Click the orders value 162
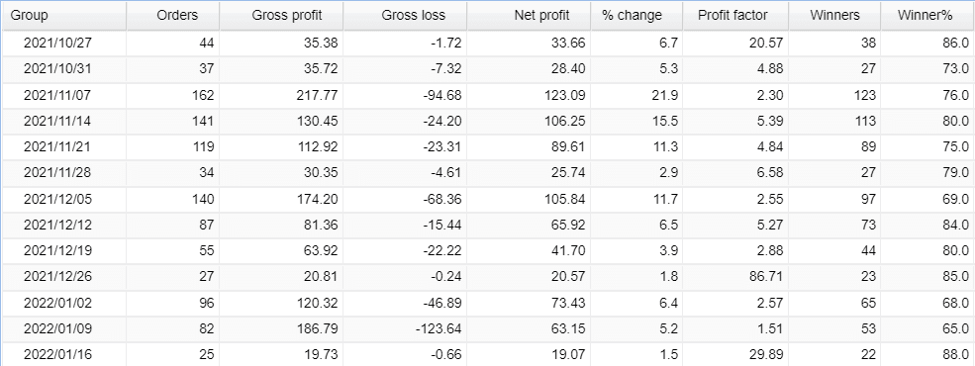The height and width of the screenshot is (366, 975). [x=204, y=96]
